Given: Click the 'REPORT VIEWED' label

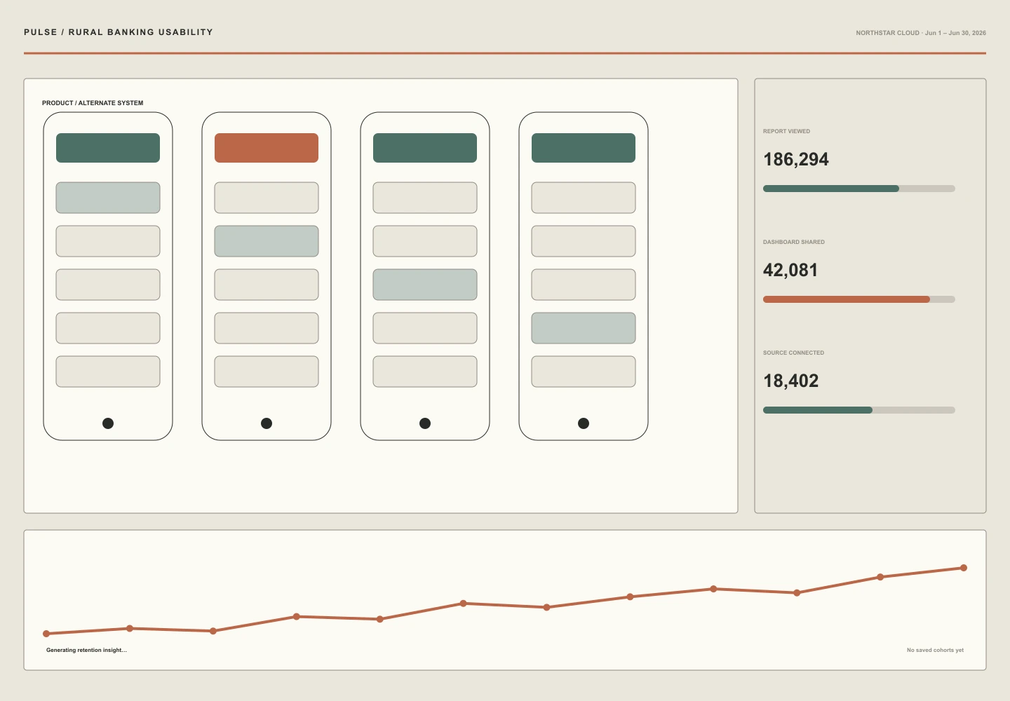Looking at the screenshot, I should coord(786,131).
